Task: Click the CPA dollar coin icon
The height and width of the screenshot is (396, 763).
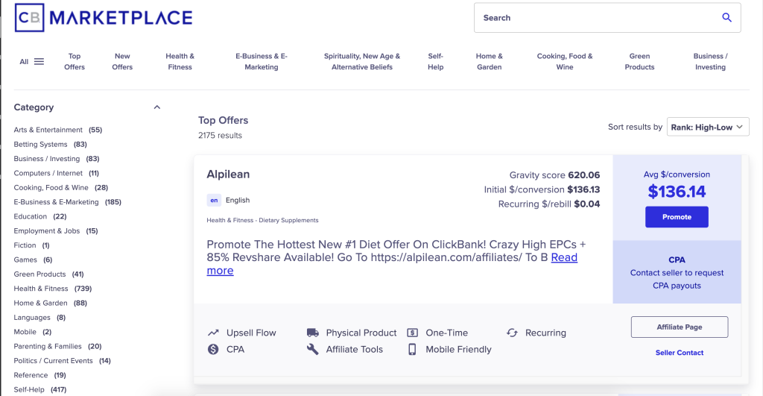Action: [x=213, y=349]
